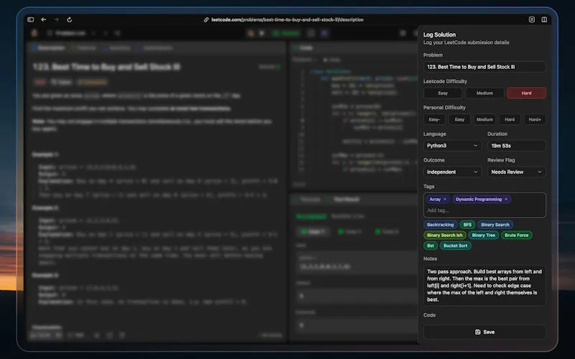Open the reader view icon in the top right
The width and height of the screenshot is (575, 359).
tap(532, 19)
